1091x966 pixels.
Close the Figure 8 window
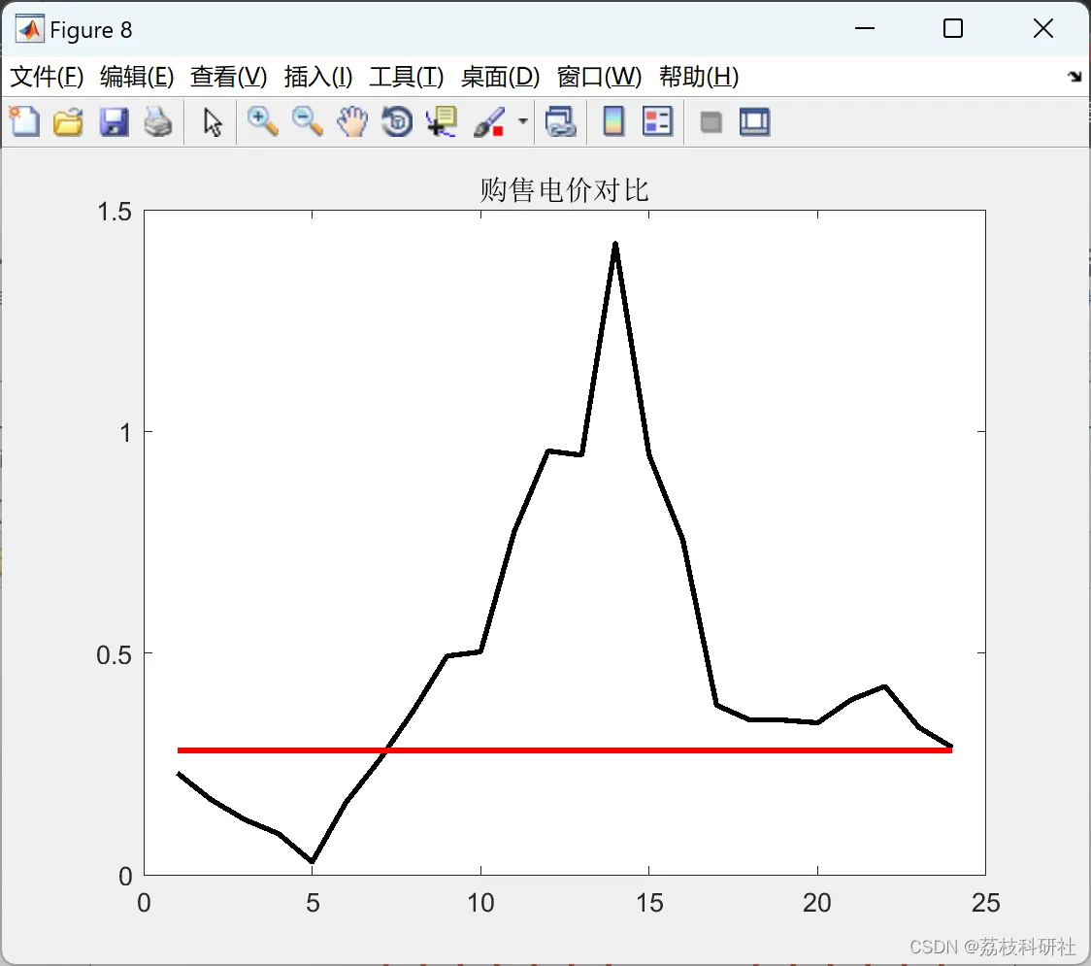[1043, 28]
